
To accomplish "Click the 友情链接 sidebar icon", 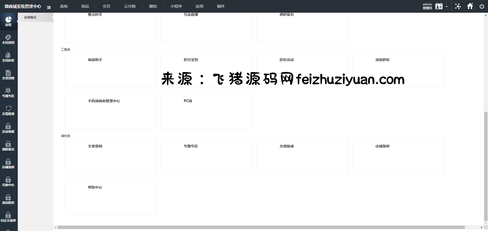I will pyautogui.click(x=8, y=111).
